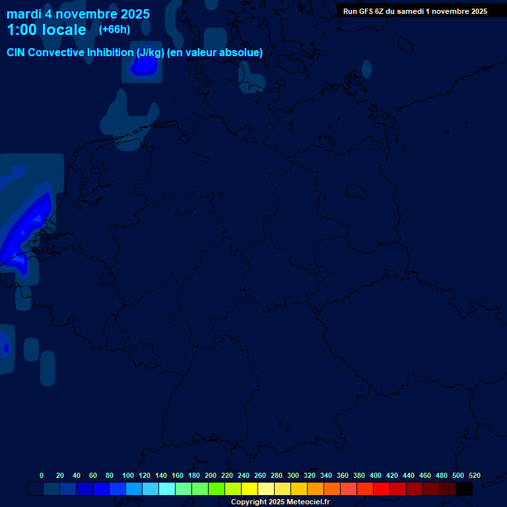This screenshot has height=507, width=507.
Task: Click the legend value '280'
Action: (277, 475)
